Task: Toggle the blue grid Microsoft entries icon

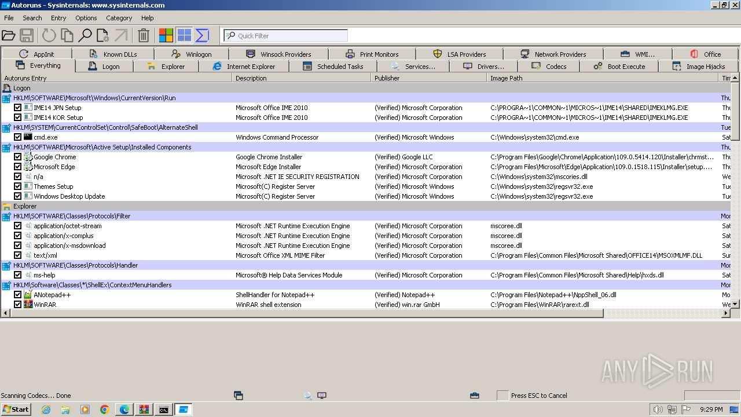Action: pyautogui.click(x=184, y=35)
